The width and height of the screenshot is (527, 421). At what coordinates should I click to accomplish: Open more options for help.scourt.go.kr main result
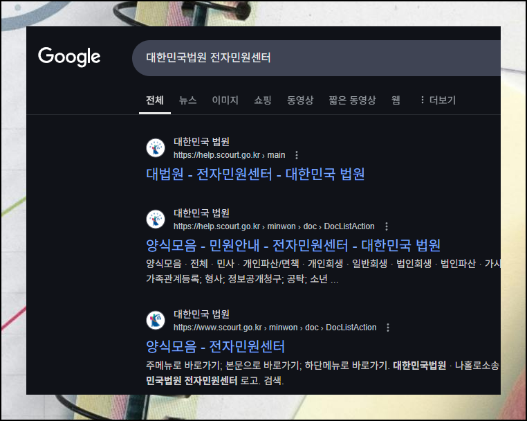297,155
